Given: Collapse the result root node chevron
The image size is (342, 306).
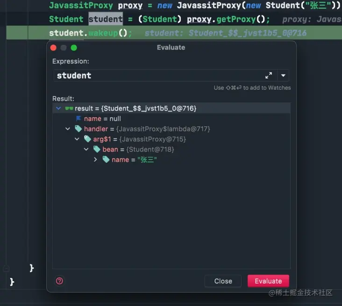Looking at the screenshot, I should (x=58, y=108).
